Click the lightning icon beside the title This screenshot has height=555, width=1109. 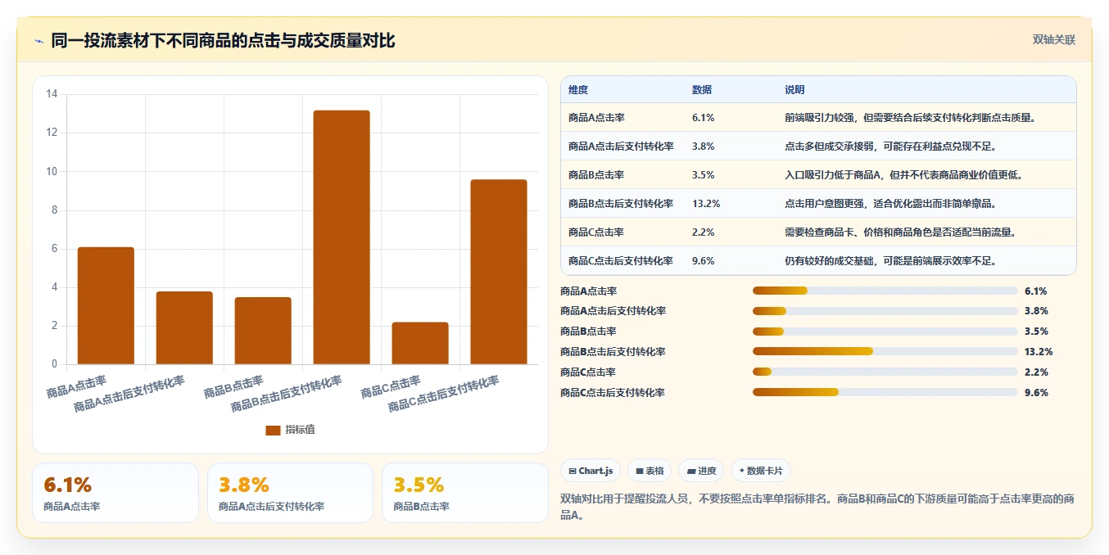coord(39,41)
